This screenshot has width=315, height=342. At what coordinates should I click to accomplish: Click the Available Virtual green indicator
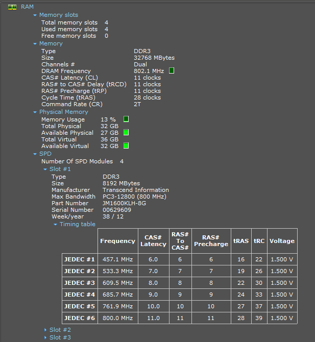pos(126,145)
